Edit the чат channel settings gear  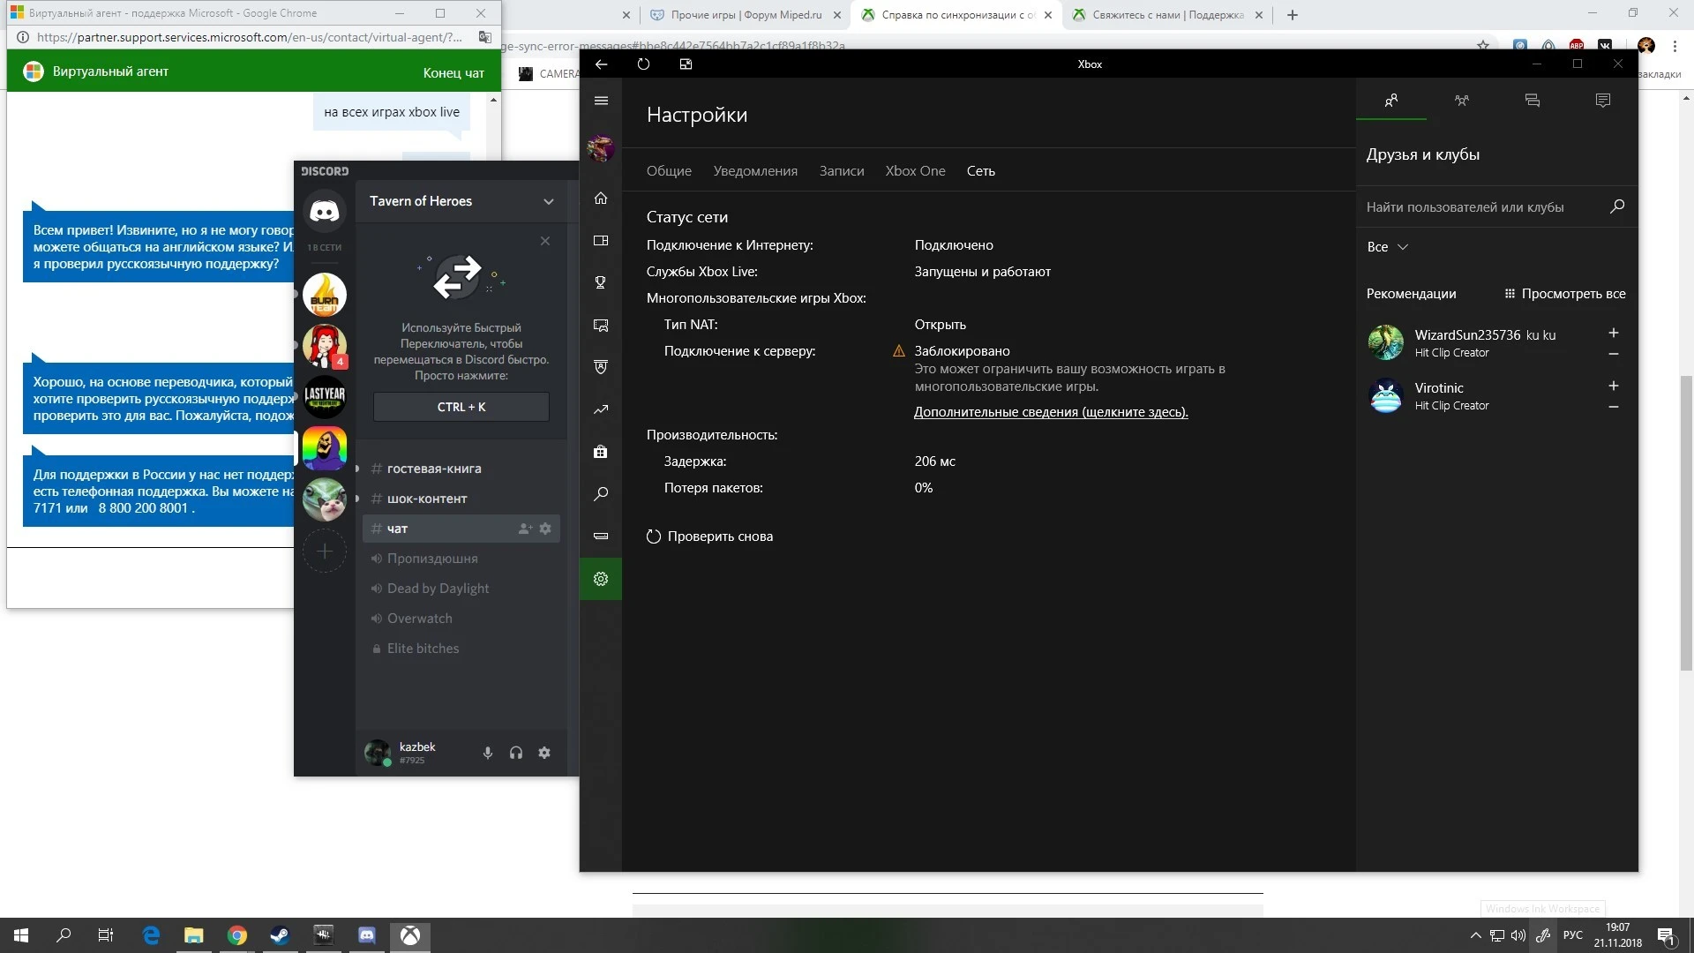[x=545, y=529]
